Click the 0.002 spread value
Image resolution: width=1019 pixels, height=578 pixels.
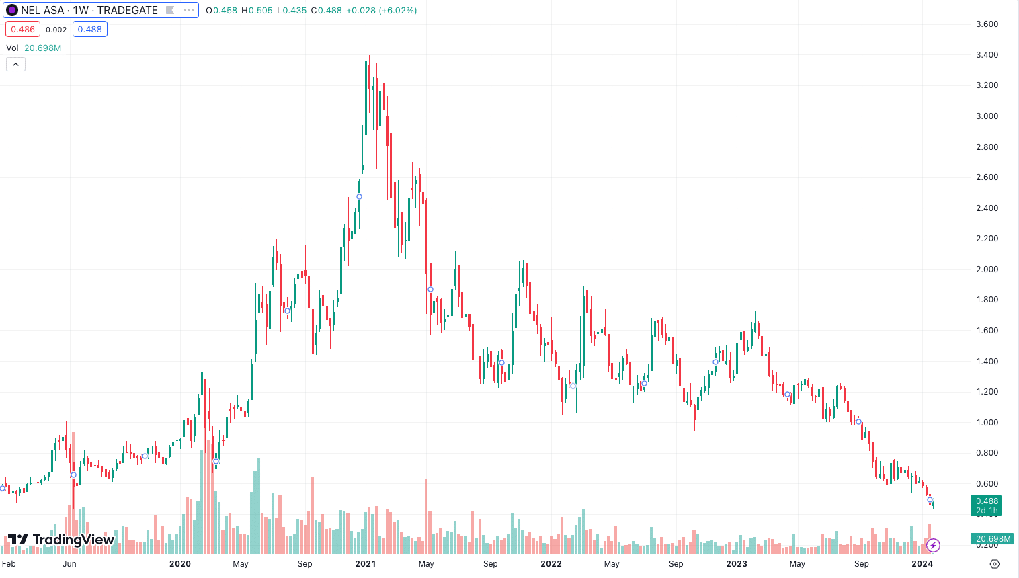pyautogui.click(x=56, y=30)
